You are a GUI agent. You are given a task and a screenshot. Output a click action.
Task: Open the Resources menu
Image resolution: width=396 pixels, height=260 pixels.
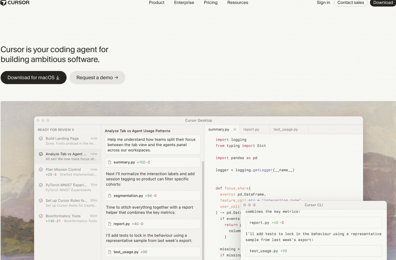[x=238, y=3]
